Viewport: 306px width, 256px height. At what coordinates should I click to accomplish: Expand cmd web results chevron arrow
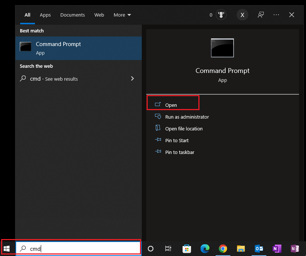click(132, 78)
